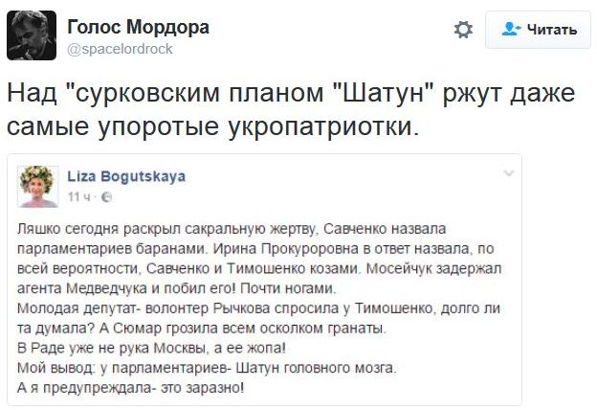The height and width of the screenshot is (410, 597).
Task: Click the tweet line "самые упоротые укропатриотки"
Action: [214, 125]
